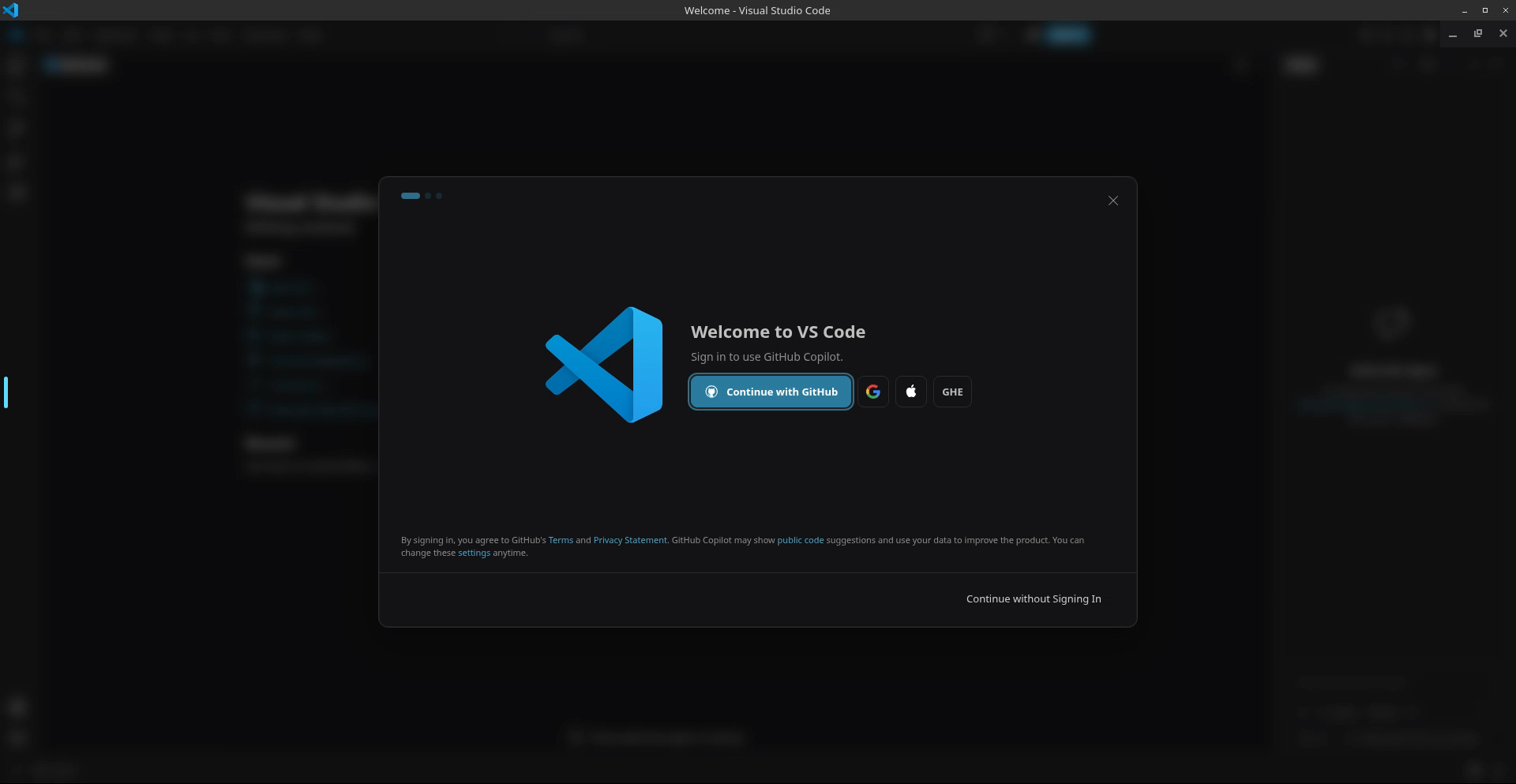Image resolution: width=1516 pixels, height=784 pixels.
Task: Minimize the window from the system title bar
Action: pos(1465,10)
